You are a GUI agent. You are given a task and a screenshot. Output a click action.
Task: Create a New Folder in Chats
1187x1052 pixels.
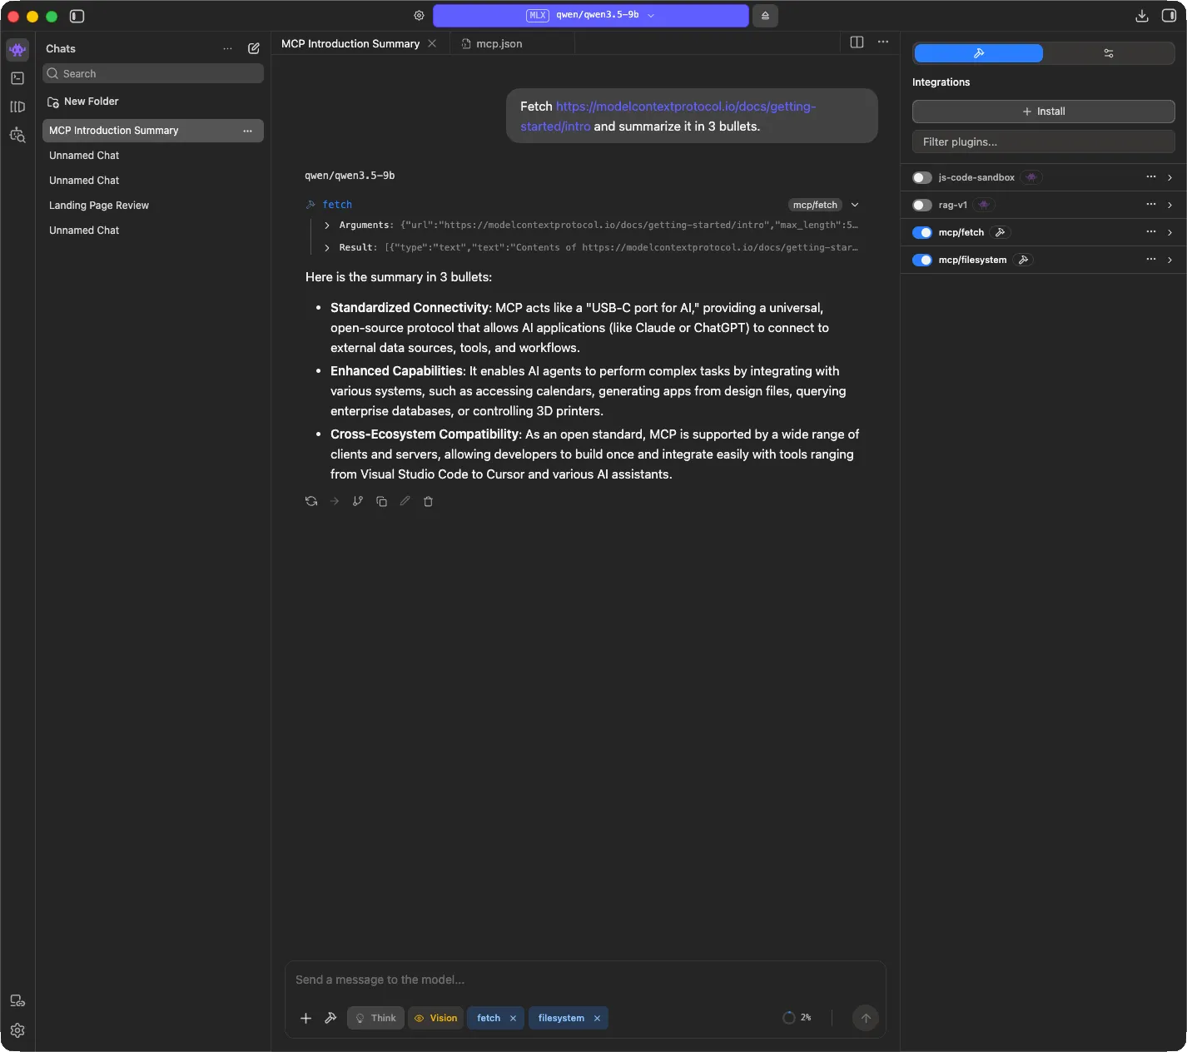[83, 102]
